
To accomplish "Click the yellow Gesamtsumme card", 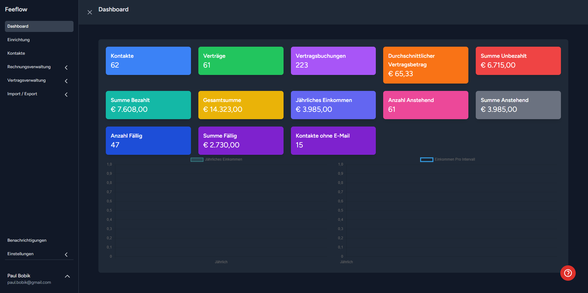I will point(241,105).
